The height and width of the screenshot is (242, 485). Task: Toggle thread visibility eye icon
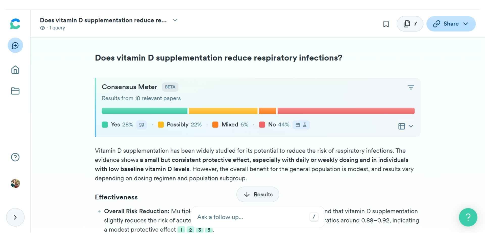pyautogui.click(x=42, y=28)
